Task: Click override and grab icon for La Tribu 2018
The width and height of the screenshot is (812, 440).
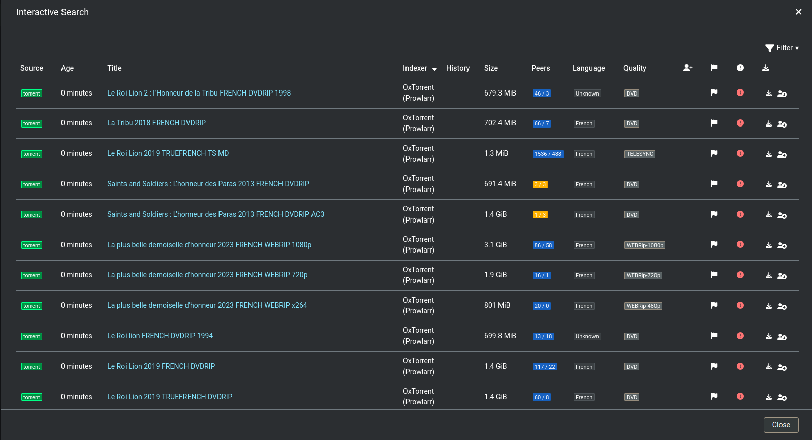Action: tap(782, 124)
